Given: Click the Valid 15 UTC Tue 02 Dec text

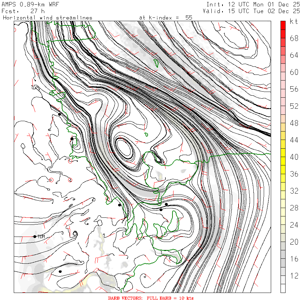Looking at the screenshot, I should tap(251, 11).
